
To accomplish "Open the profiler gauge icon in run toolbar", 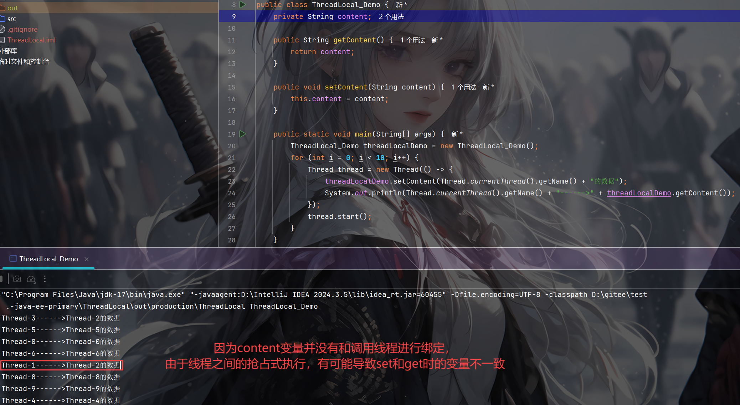I will pos(31,279).
